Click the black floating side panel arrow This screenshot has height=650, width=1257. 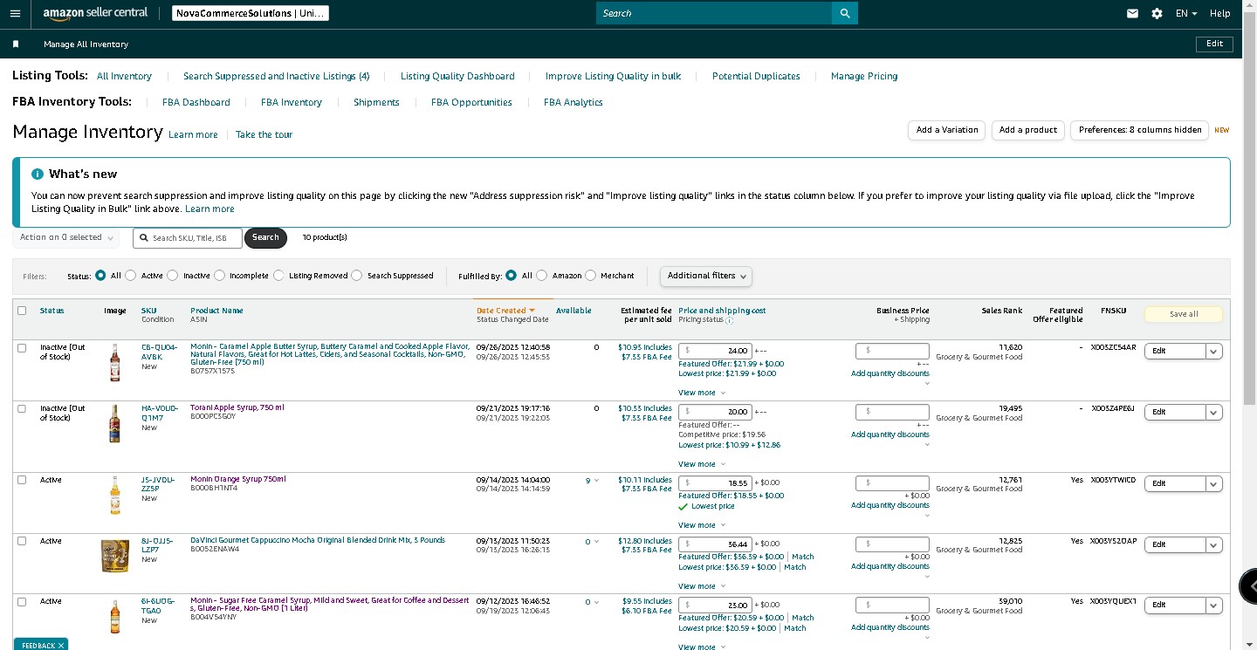pos(1249,586)
